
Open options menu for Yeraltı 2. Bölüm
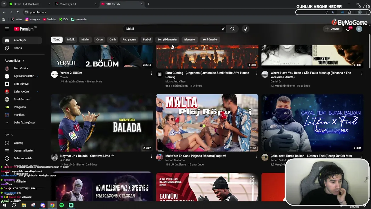point(151,73)
